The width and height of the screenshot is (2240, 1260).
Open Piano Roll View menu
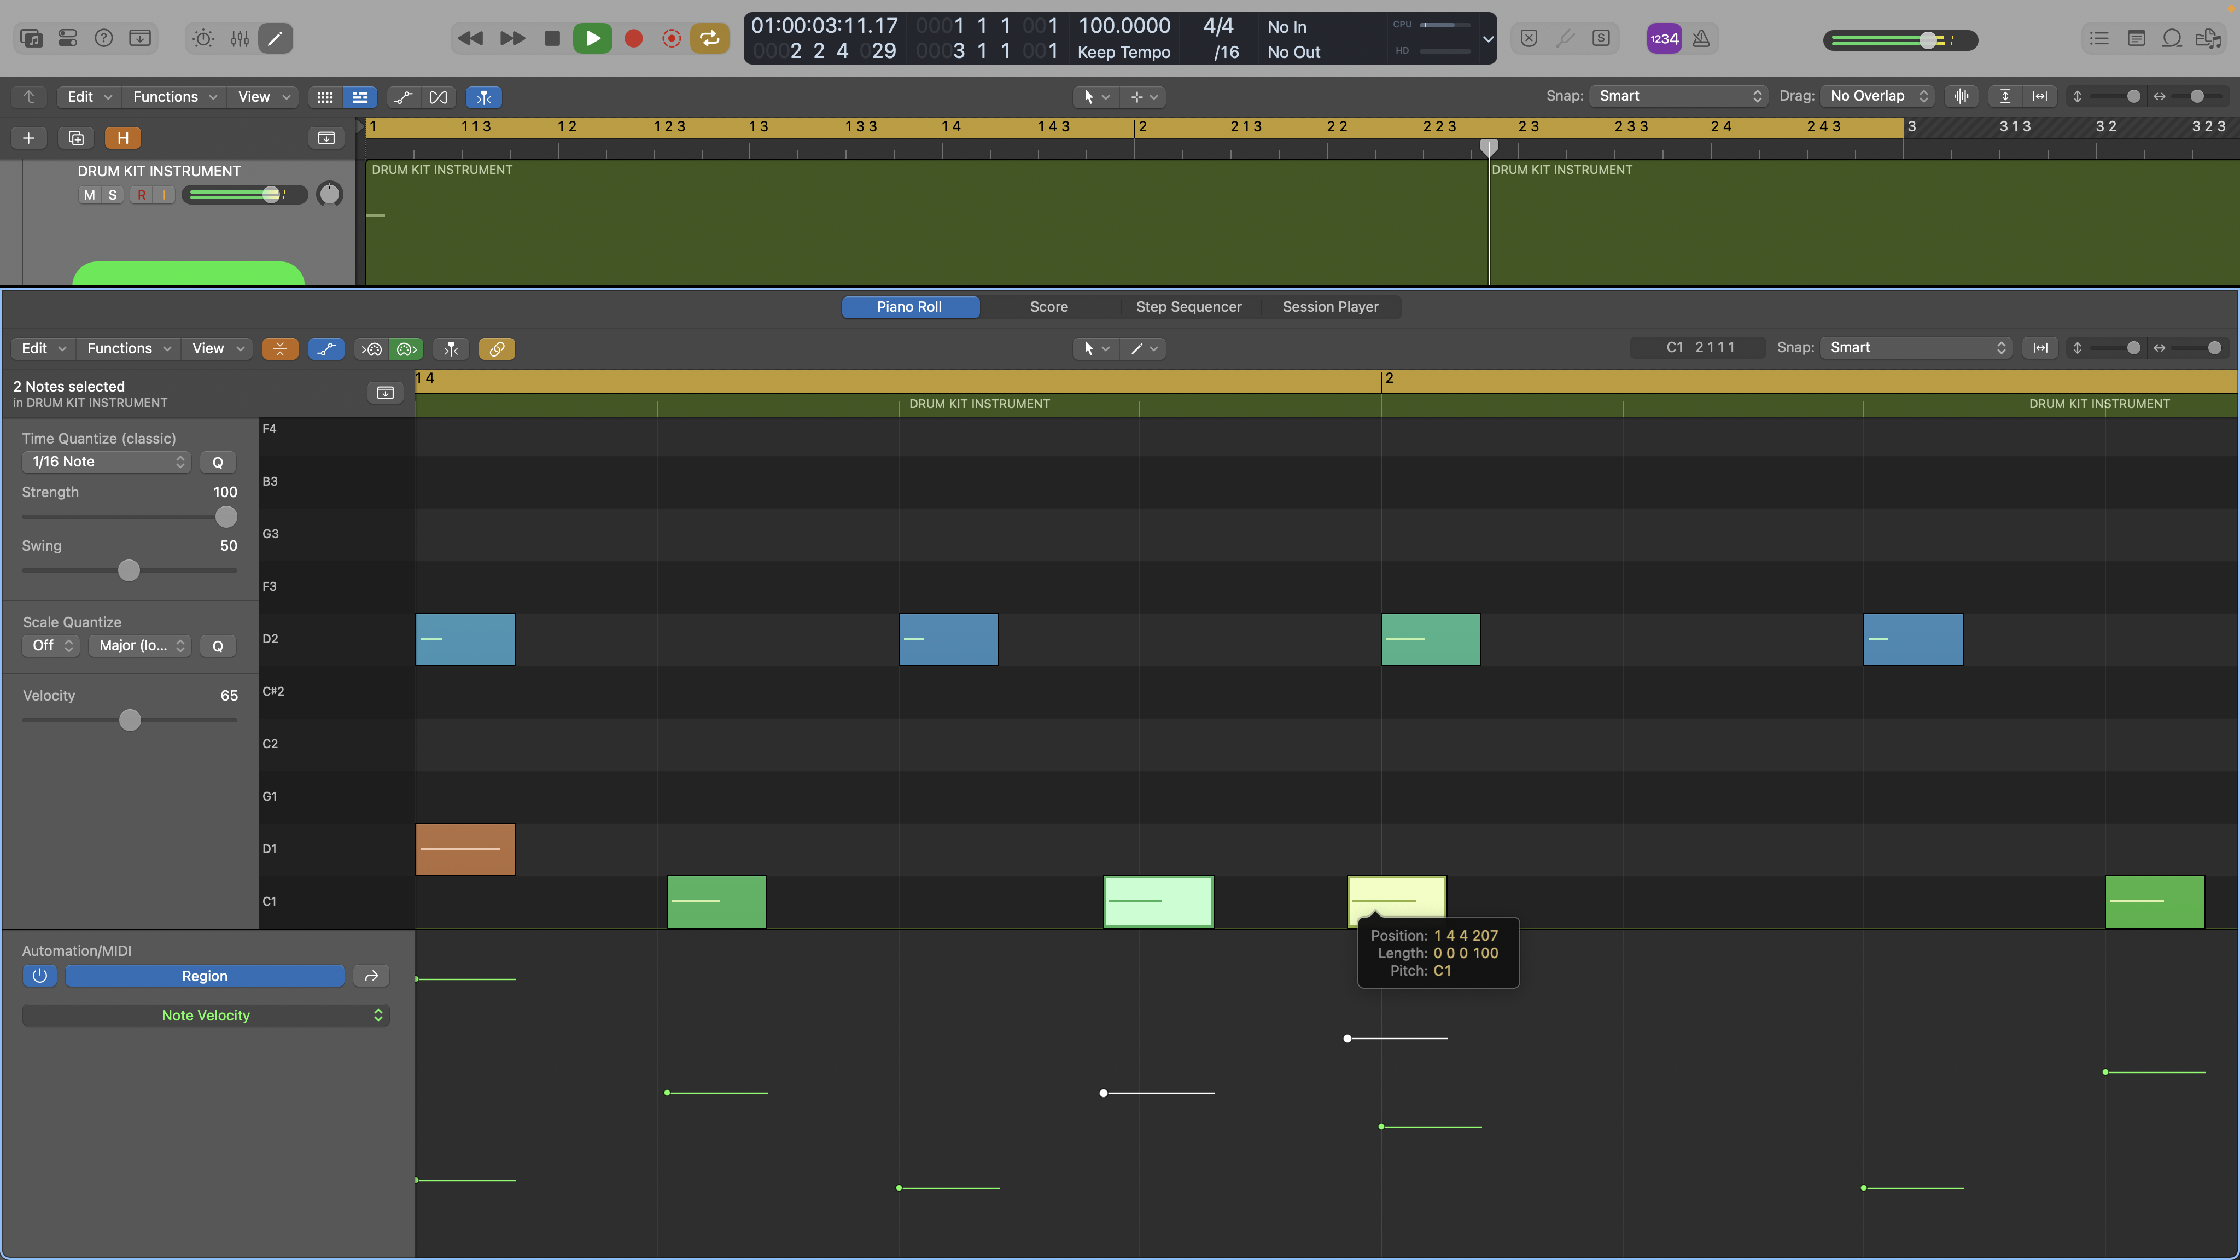(218, 348)
